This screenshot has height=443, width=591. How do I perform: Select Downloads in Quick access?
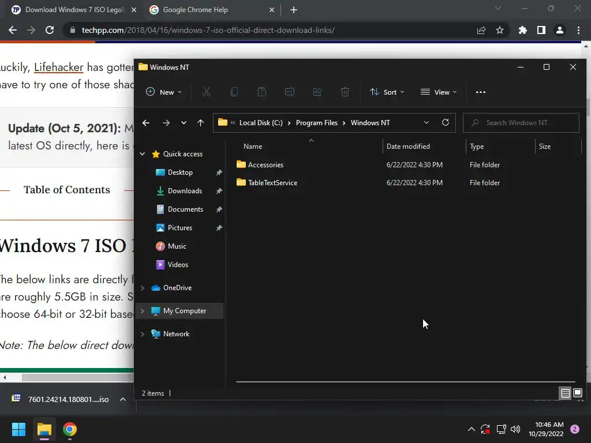tap(185, 190)
